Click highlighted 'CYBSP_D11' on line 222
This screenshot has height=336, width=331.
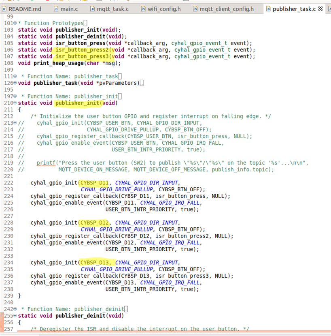94,183
